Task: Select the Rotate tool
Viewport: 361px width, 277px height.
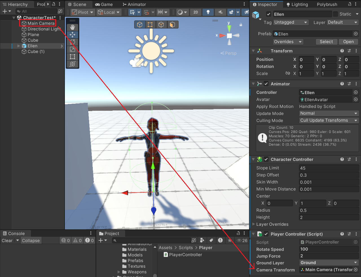Action: pyautogui.click(x=72, y=42)
